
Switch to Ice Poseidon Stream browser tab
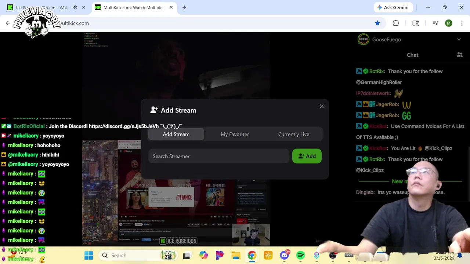(42, 7)
